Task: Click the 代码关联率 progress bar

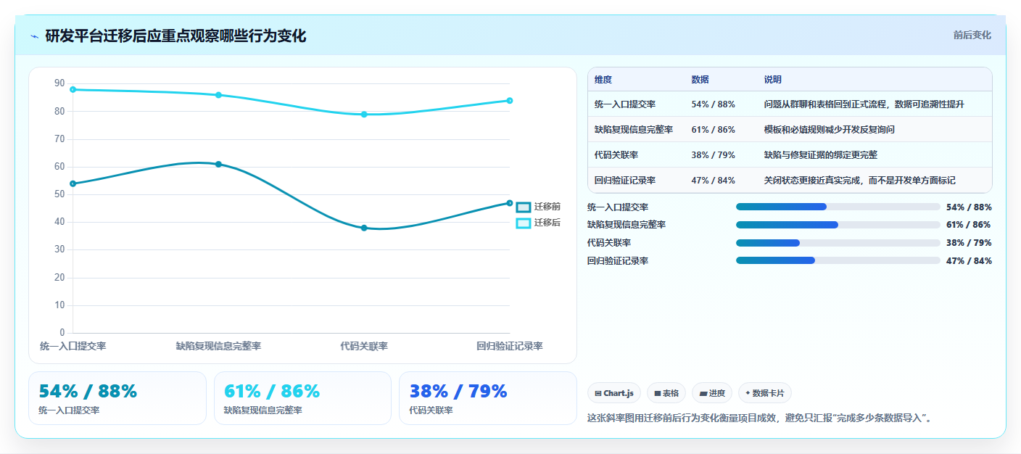Action: tap(838, 243)
